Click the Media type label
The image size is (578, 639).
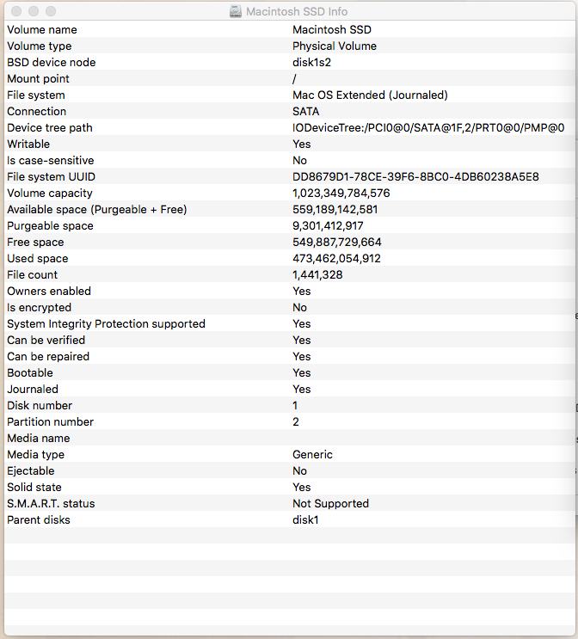(35, 453)
